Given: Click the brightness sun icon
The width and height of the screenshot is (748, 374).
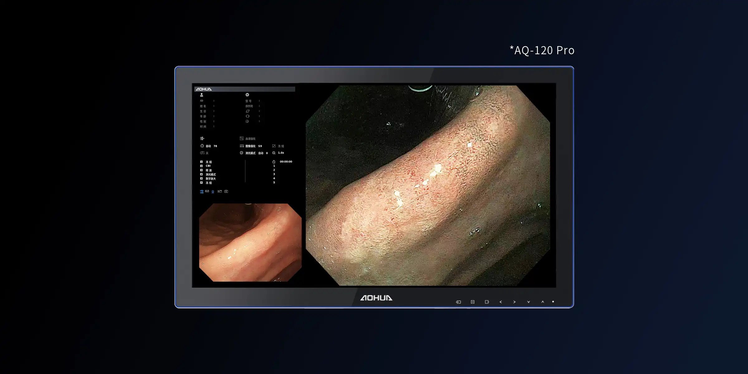Looking at the screenshot, I should 202,146.
